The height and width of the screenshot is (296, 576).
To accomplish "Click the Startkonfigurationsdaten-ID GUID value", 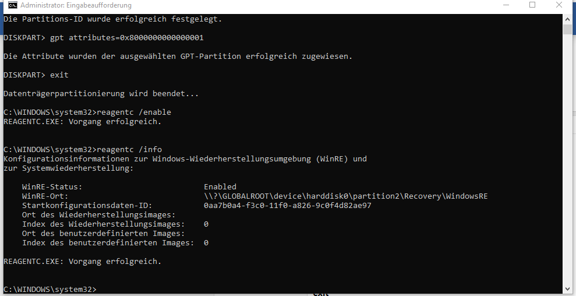I will tap(287, 205).
